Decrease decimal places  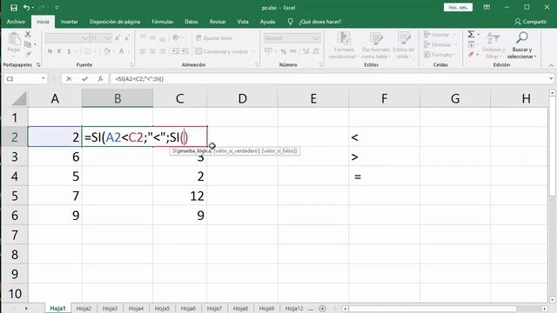(x=316, y=51)
